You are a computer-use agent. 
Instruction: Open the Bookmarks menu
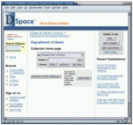(x=36, y=8)
